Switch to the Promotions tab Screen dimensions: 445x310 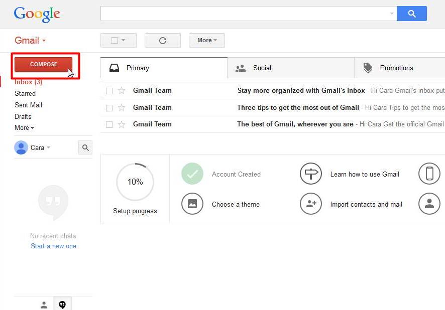click(400, 68)
